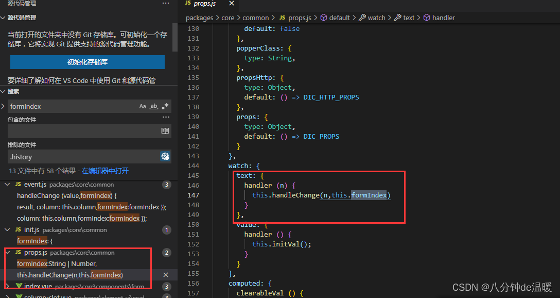Collapse props.js search results group
Viewport: 560px width, 298px height.
tap(7, 253)
